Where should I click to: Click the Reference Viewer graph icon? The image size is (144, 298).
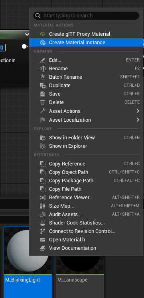tap(43, 198)
